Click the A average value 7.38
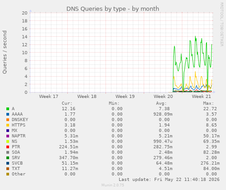The height and width of the screenshot is (190, 226). (164, 109)
